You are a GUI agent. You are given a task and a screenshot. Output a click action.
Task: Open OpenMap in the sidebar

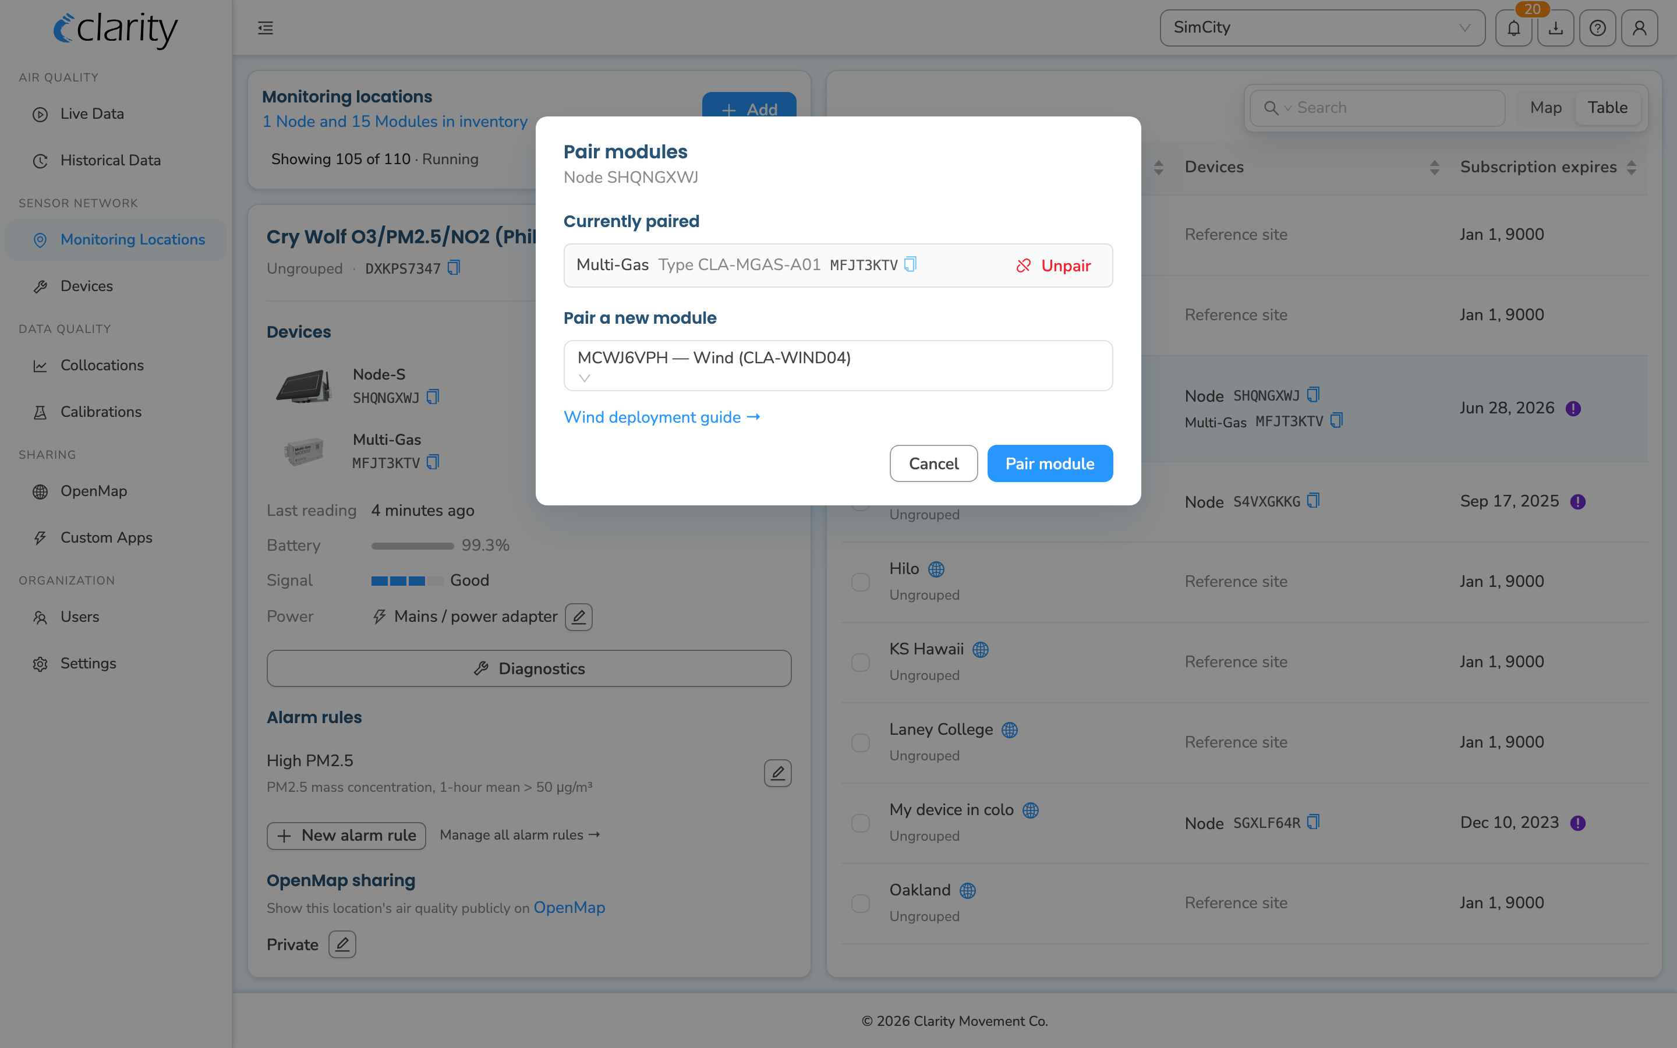[x=116, y=491]
